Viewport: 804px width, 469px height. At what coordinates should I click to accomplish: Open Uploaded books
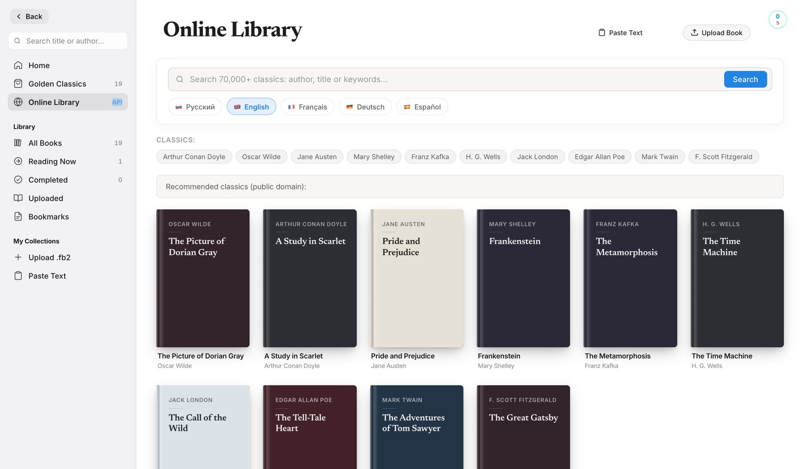point(68,199)
